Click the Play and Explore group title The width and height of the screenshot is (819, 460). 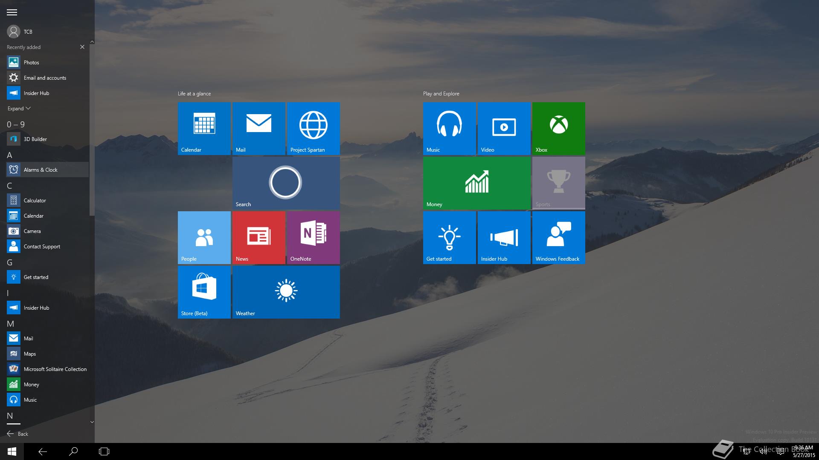coord(441,93)
